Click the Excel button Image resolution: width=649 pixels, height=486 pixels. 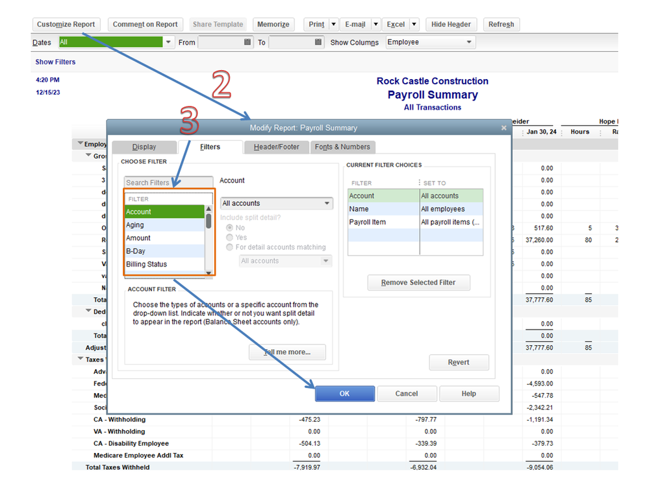pyautogui.click(x=396, y=25)
